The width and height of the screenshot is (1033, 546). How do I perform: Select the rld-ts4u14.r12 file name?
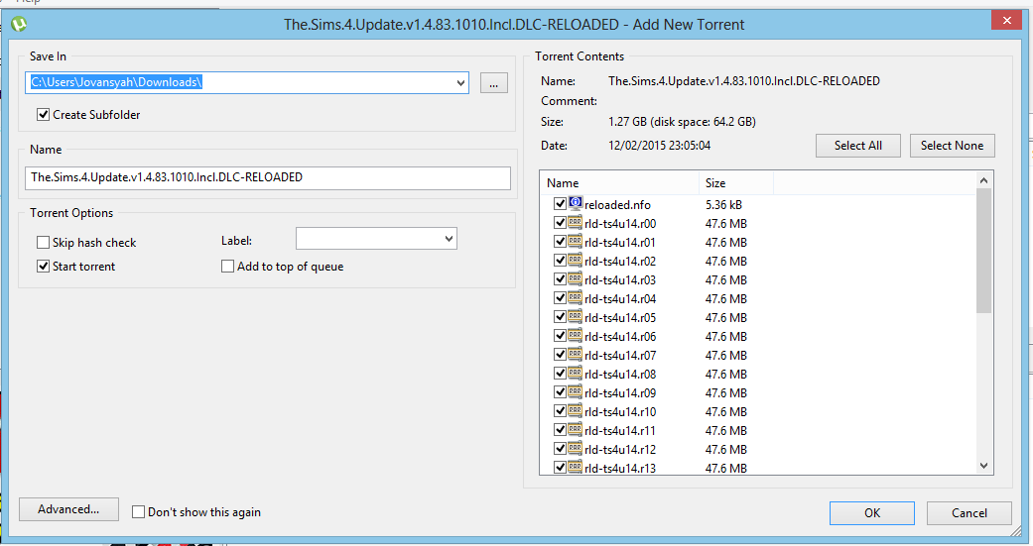620,449
